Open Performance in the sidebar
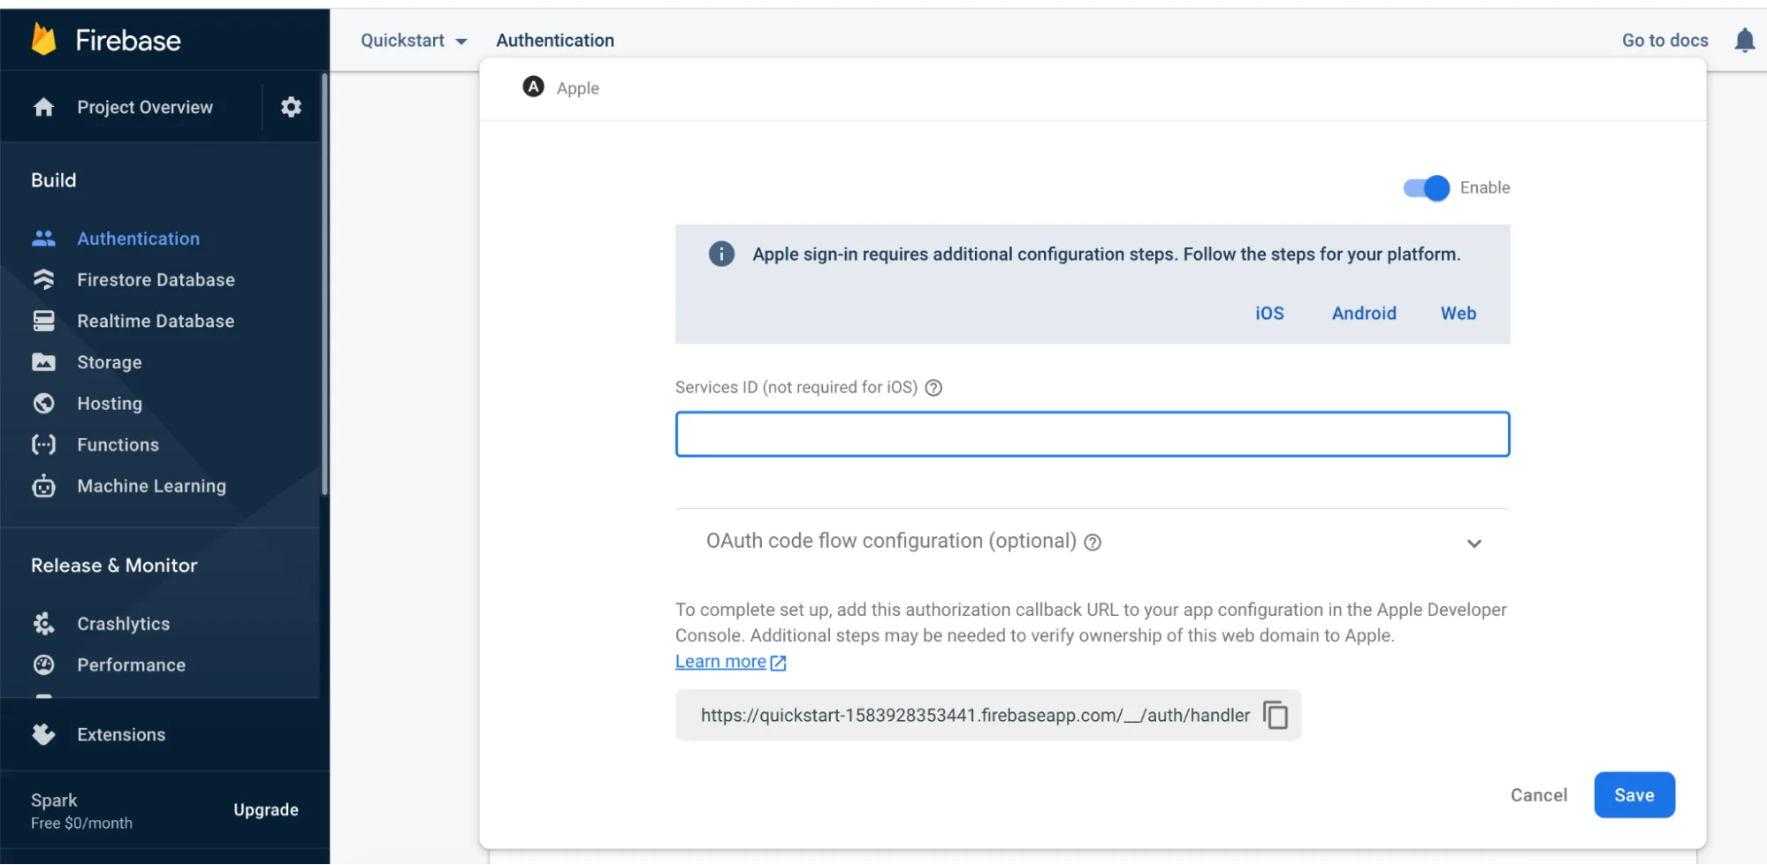 pos(131,665)
